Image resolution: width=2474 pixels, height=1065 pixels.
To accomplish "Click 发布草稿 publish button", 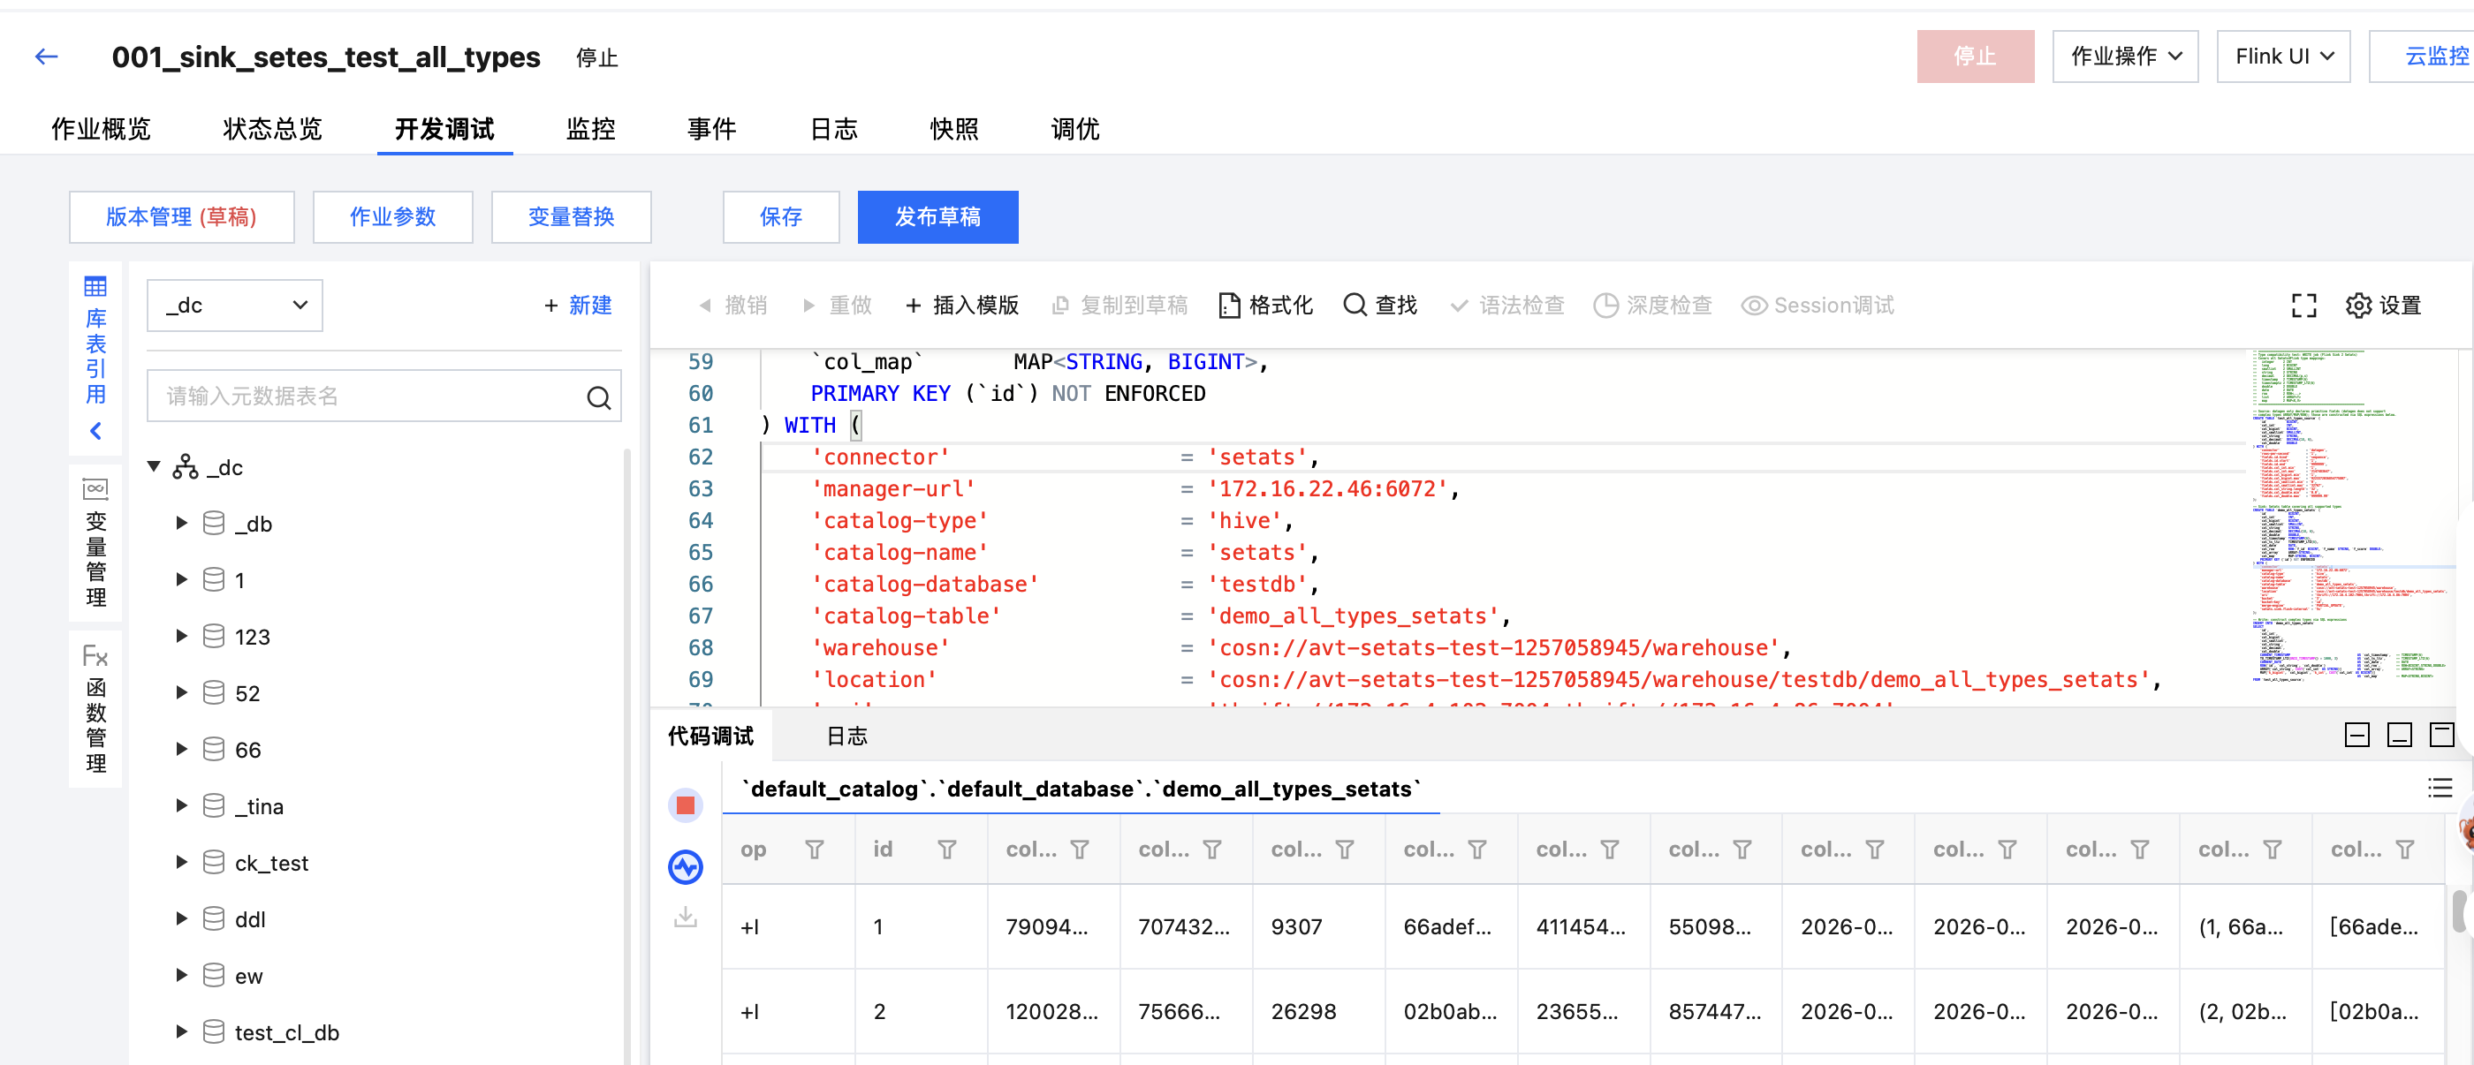I will coord(937,217).
